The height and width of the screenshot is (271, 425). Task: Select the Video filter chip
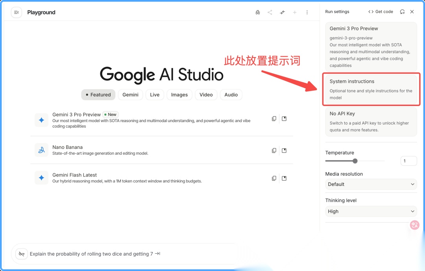pyautogui.click(x=206, y=95)
